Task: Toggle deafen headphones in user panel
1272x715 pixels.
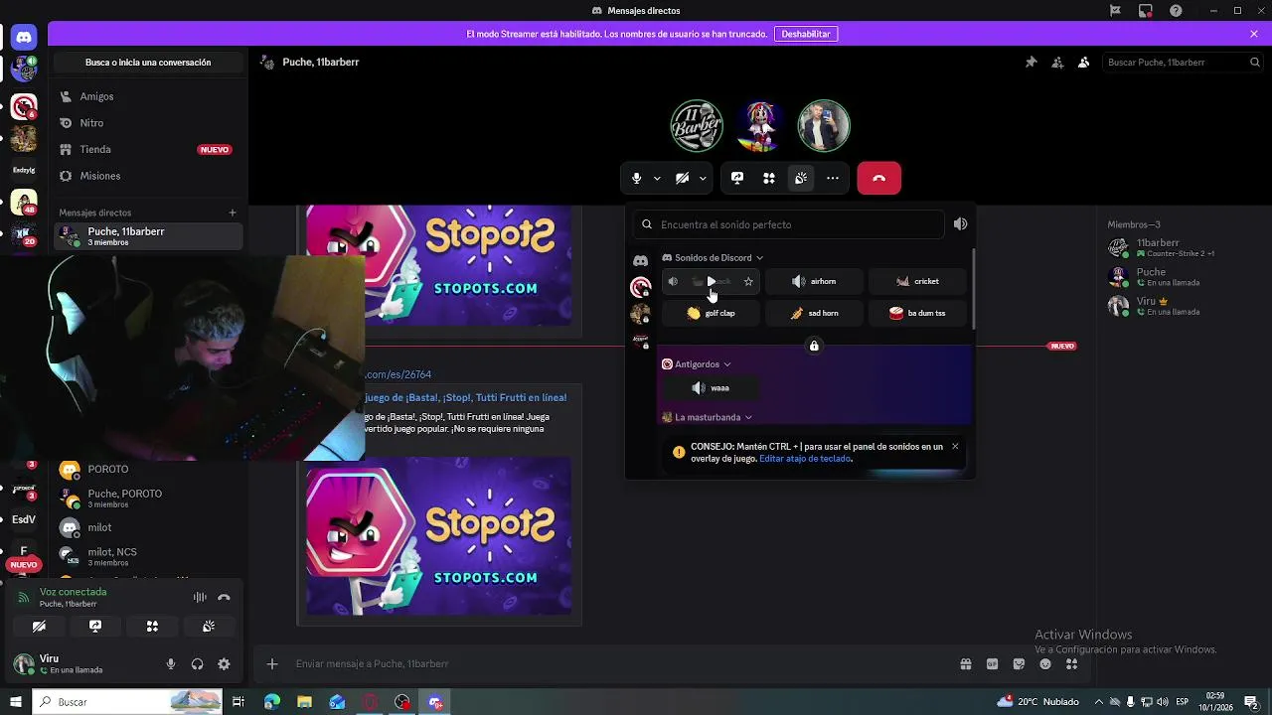Action: pyautogui.click(x=197, y=664)
